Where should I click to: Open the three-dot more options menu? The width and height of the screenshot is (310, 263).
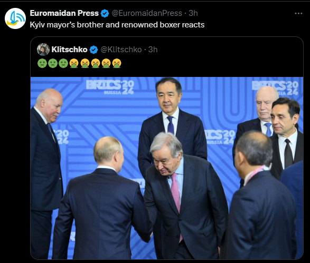(x=298, y=13)
